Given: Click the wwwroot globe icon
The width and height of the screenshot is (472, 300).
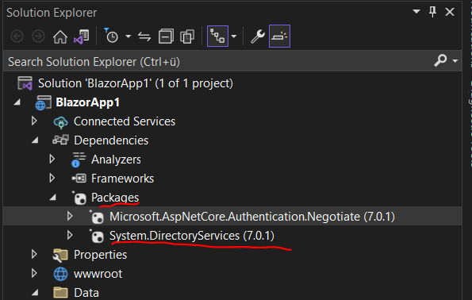Looking at the screenshot, I should pos(60,274).
